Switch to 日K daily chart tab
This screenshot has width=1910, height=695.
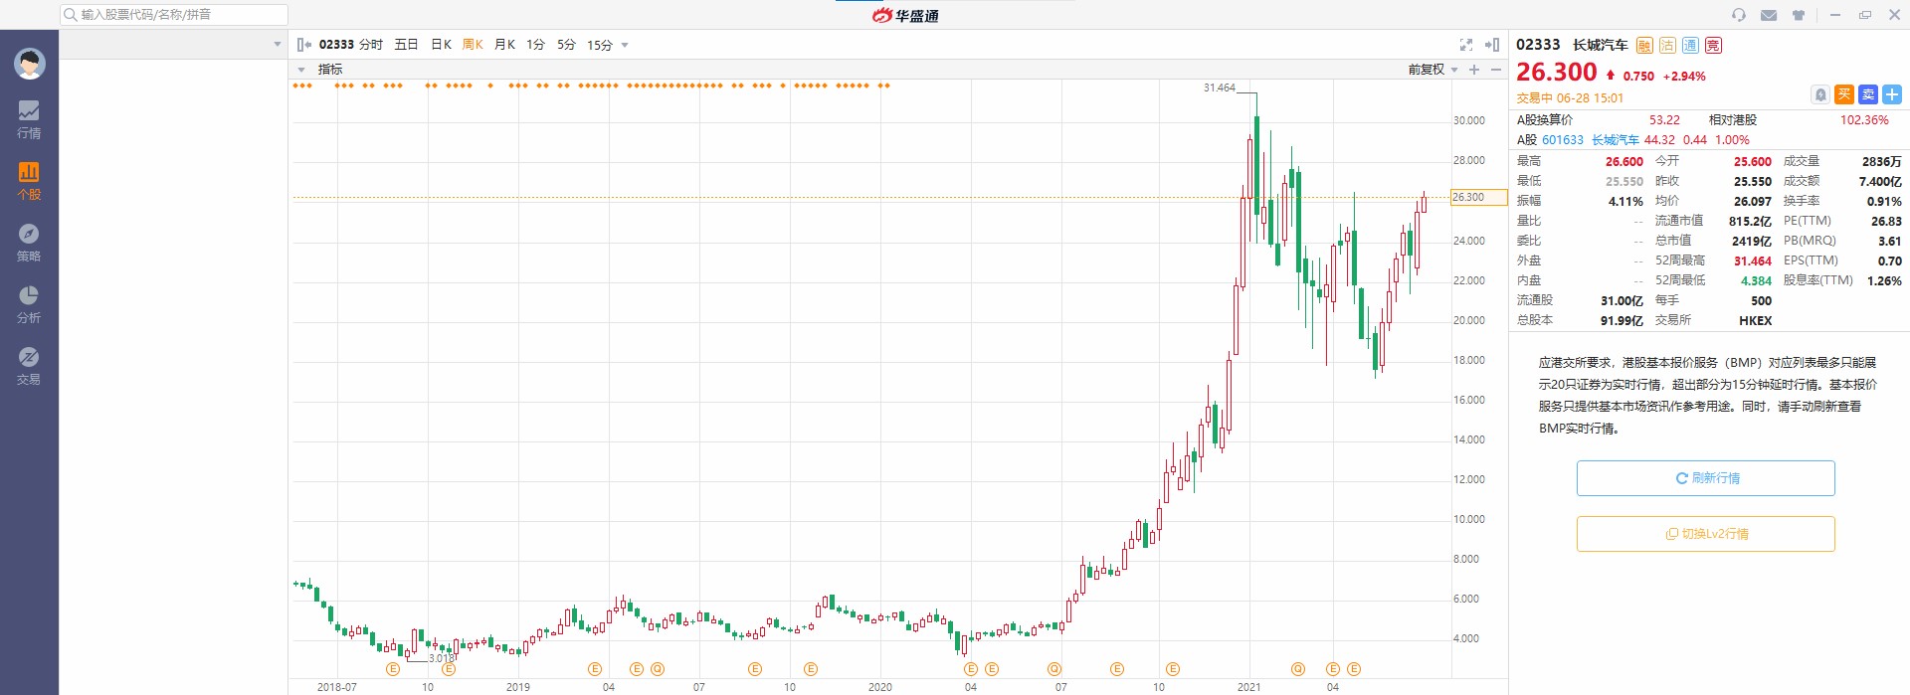tap(441, 45)
